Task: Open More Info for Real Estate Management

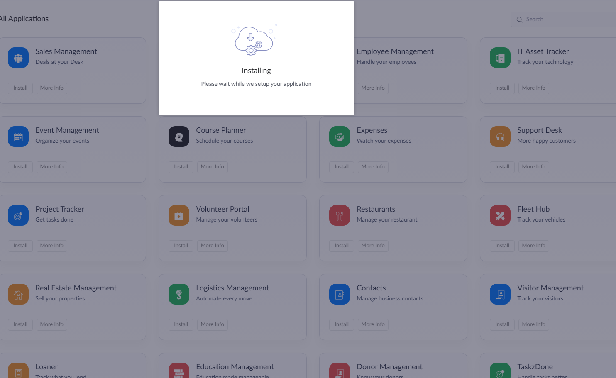Action: 52,324
